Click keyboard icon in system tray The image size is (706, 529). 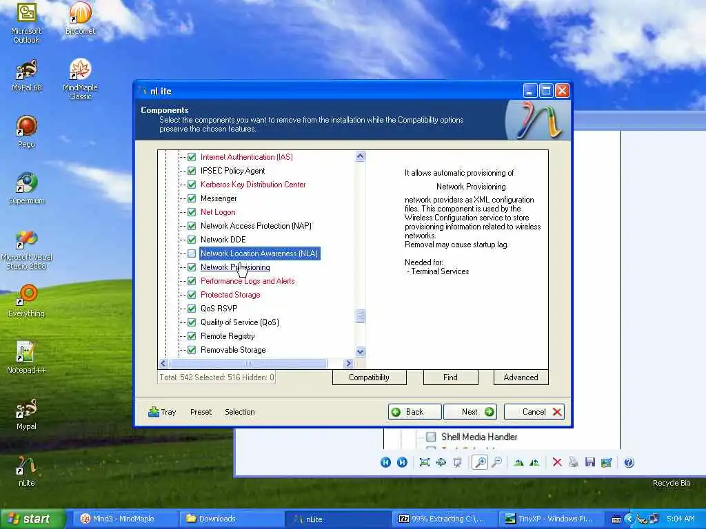pos(616,519)
